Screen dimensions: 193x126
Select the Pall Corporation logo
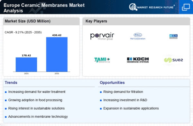coord(138,36)
